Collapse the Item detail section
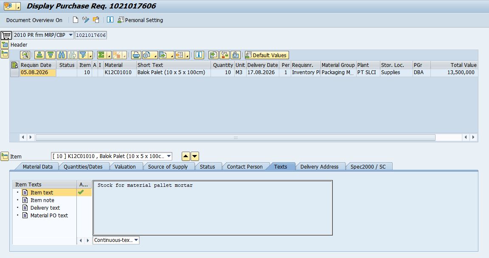 click(x=5, y=156)
